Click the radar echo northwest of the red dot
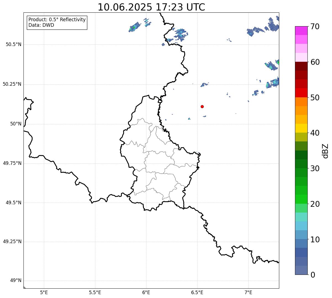This screenshot has width=332, height=298. click(x=204, y=85)
